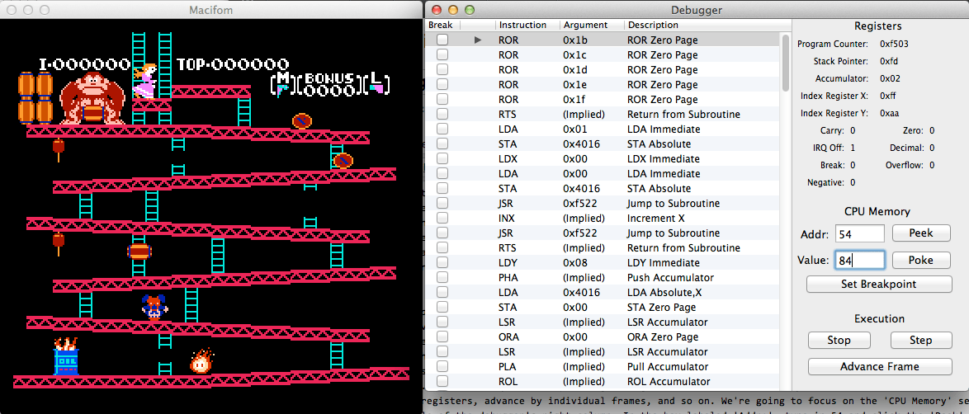Enable break checkbox for ORA 0x00
The image size is (969, 414).
(x=442, y=336)
